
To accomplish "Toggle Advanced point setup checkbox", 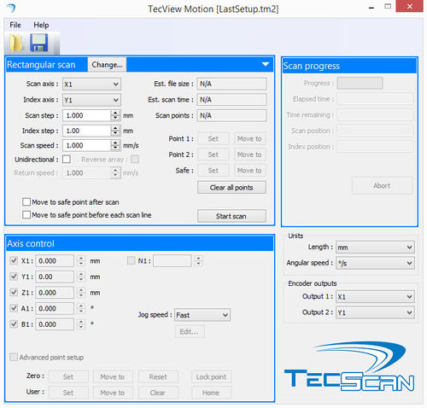I will [x=14, y=357].
